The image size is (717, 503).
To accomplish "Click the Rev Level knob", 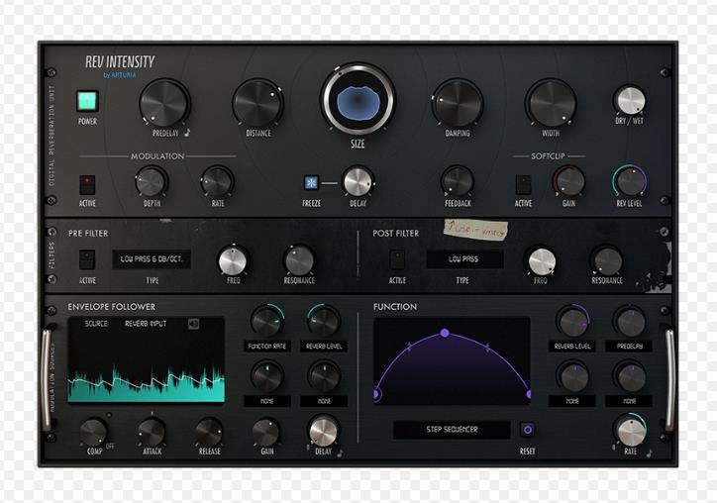I will click(630, 181).
